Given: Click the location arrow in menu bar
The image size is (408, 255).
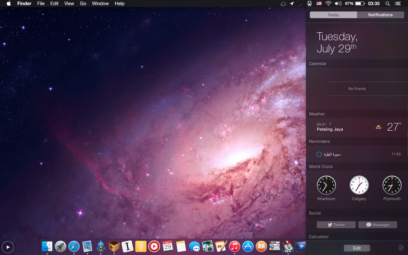Looking at the screenshot, I should pos(292,4).
